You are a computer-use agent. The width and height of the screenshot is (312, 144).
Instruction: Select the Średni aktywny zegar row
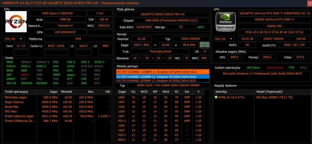point(57,116)
